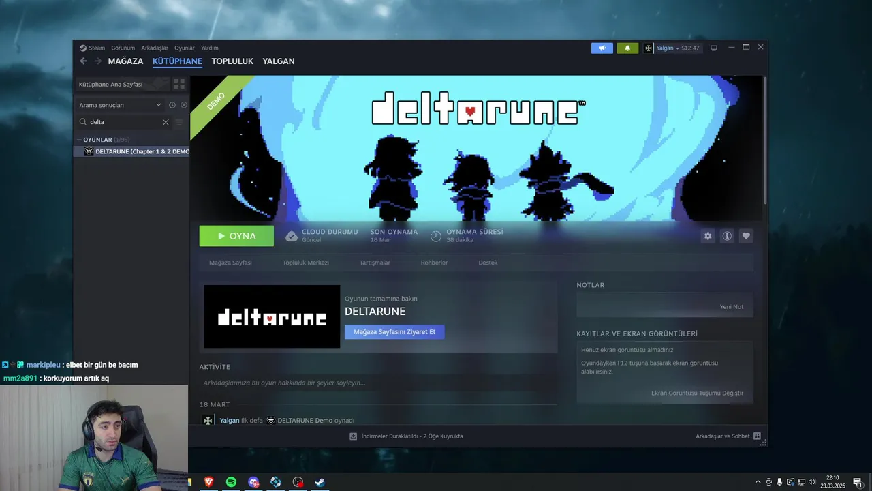
Task: Open the green notifications bell
Action: (x=627, y=48)
